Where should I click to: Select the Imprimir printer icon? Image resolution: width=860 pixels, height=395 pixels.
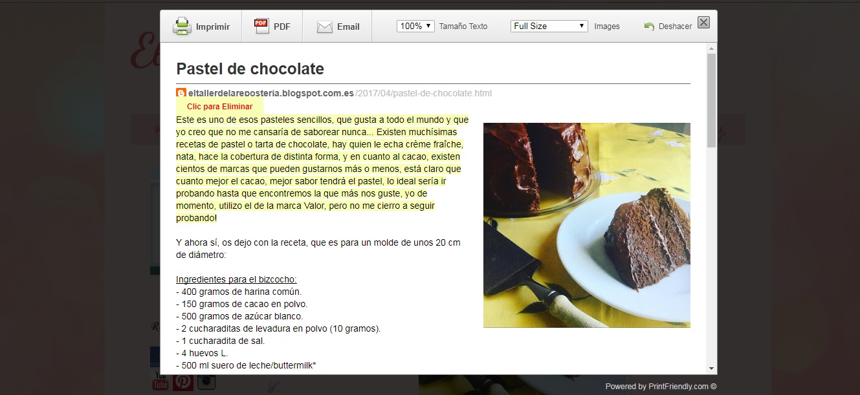coord(182,25)
